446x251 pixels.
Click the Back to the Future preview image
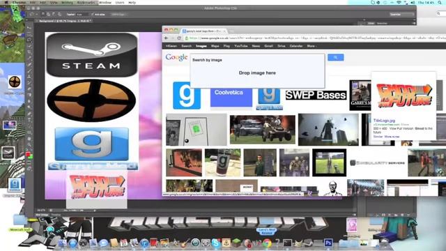[404, 96]
